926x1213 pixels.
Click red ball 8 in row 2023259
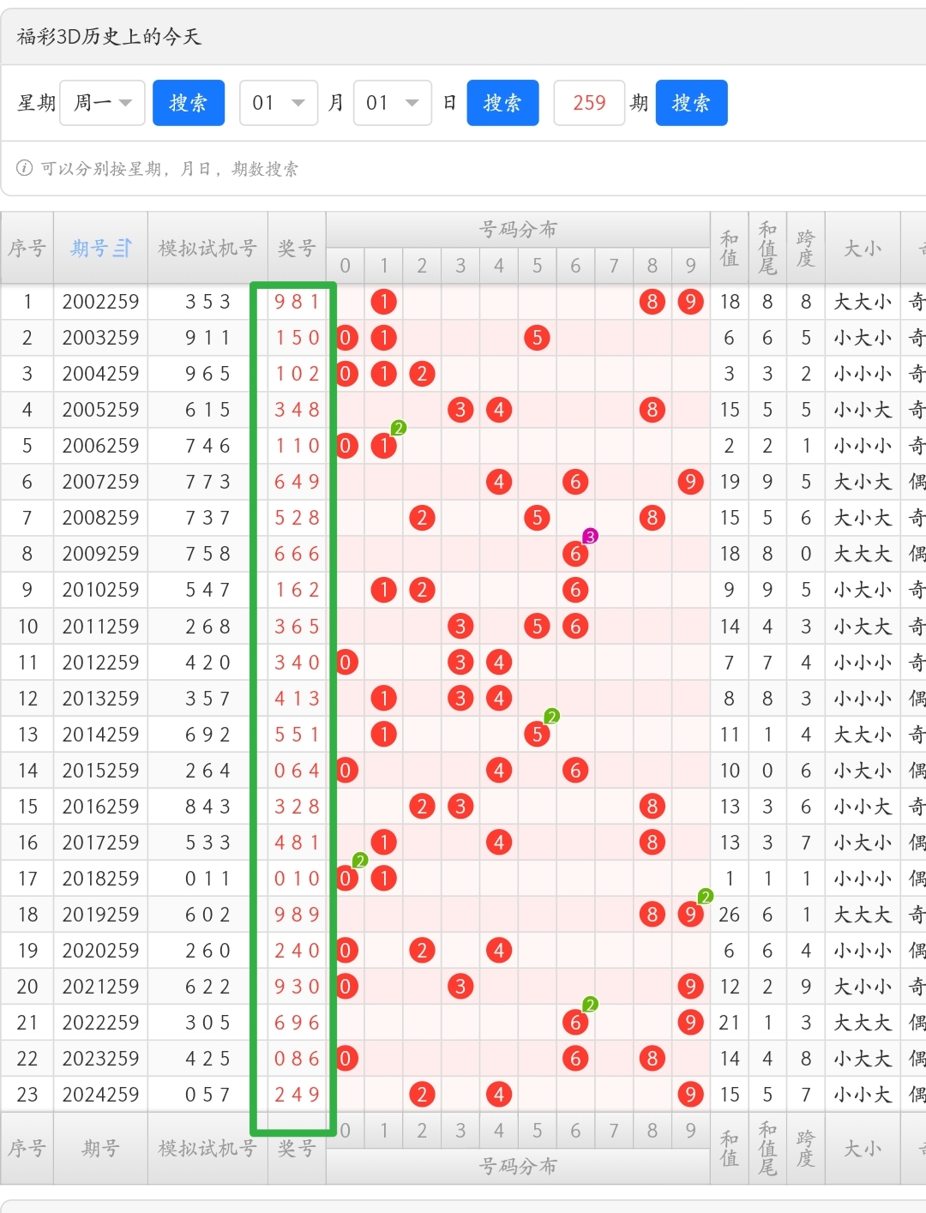tap(652, 1059)
